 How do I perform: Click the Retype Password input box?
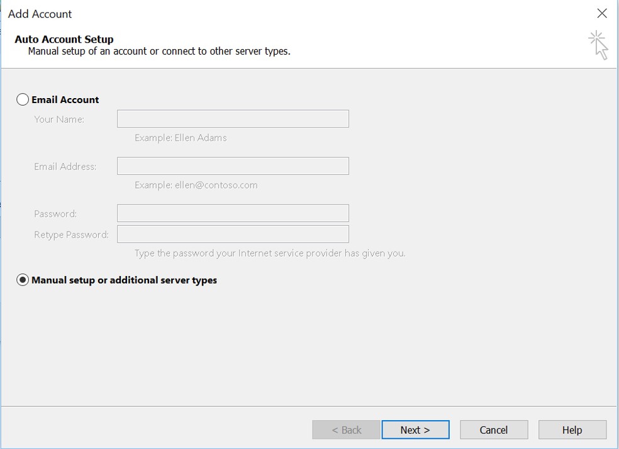pos(233,234)
